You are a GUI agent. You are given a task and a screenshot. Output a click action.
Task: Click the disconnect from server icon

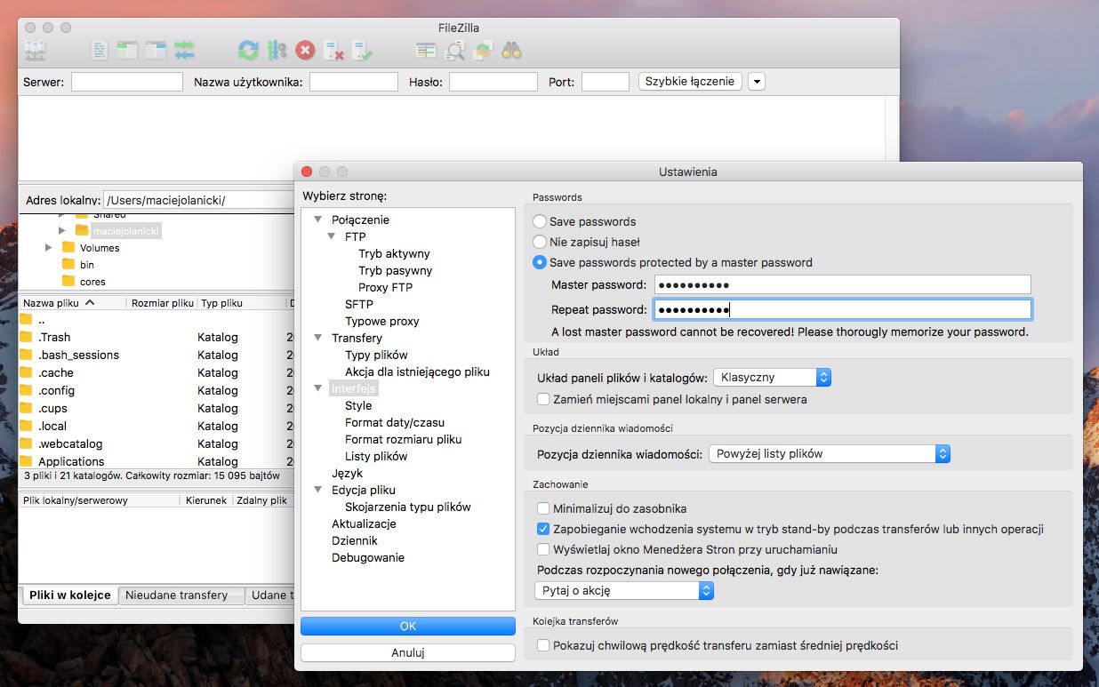point(333,51)
